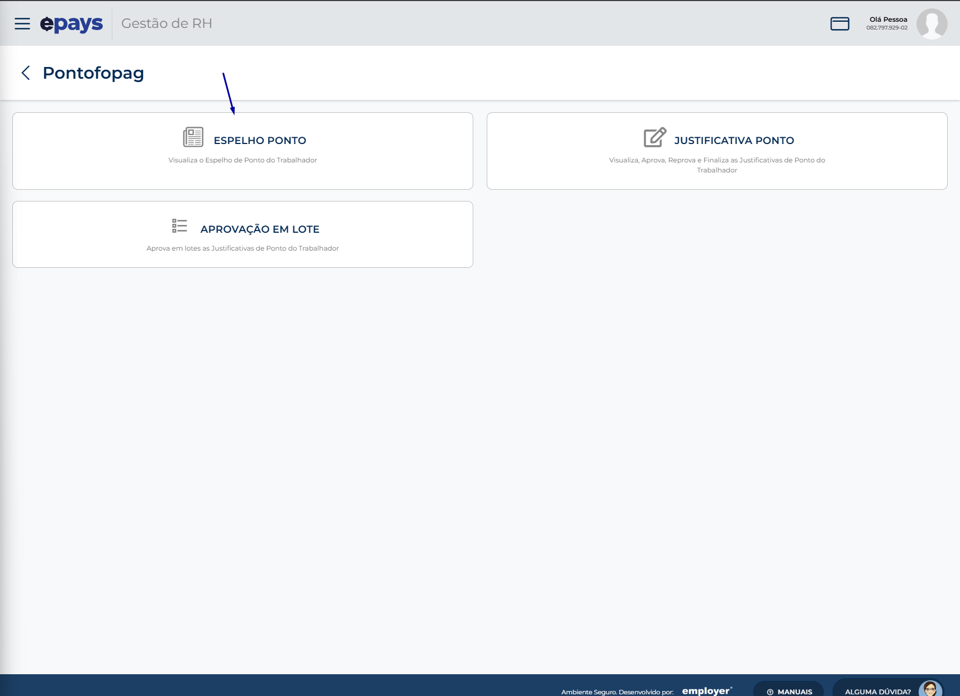Screen dimensions: 960x696
Task: Open the JUSTIFICATIVA PONTO card
Action: point(717,151)
